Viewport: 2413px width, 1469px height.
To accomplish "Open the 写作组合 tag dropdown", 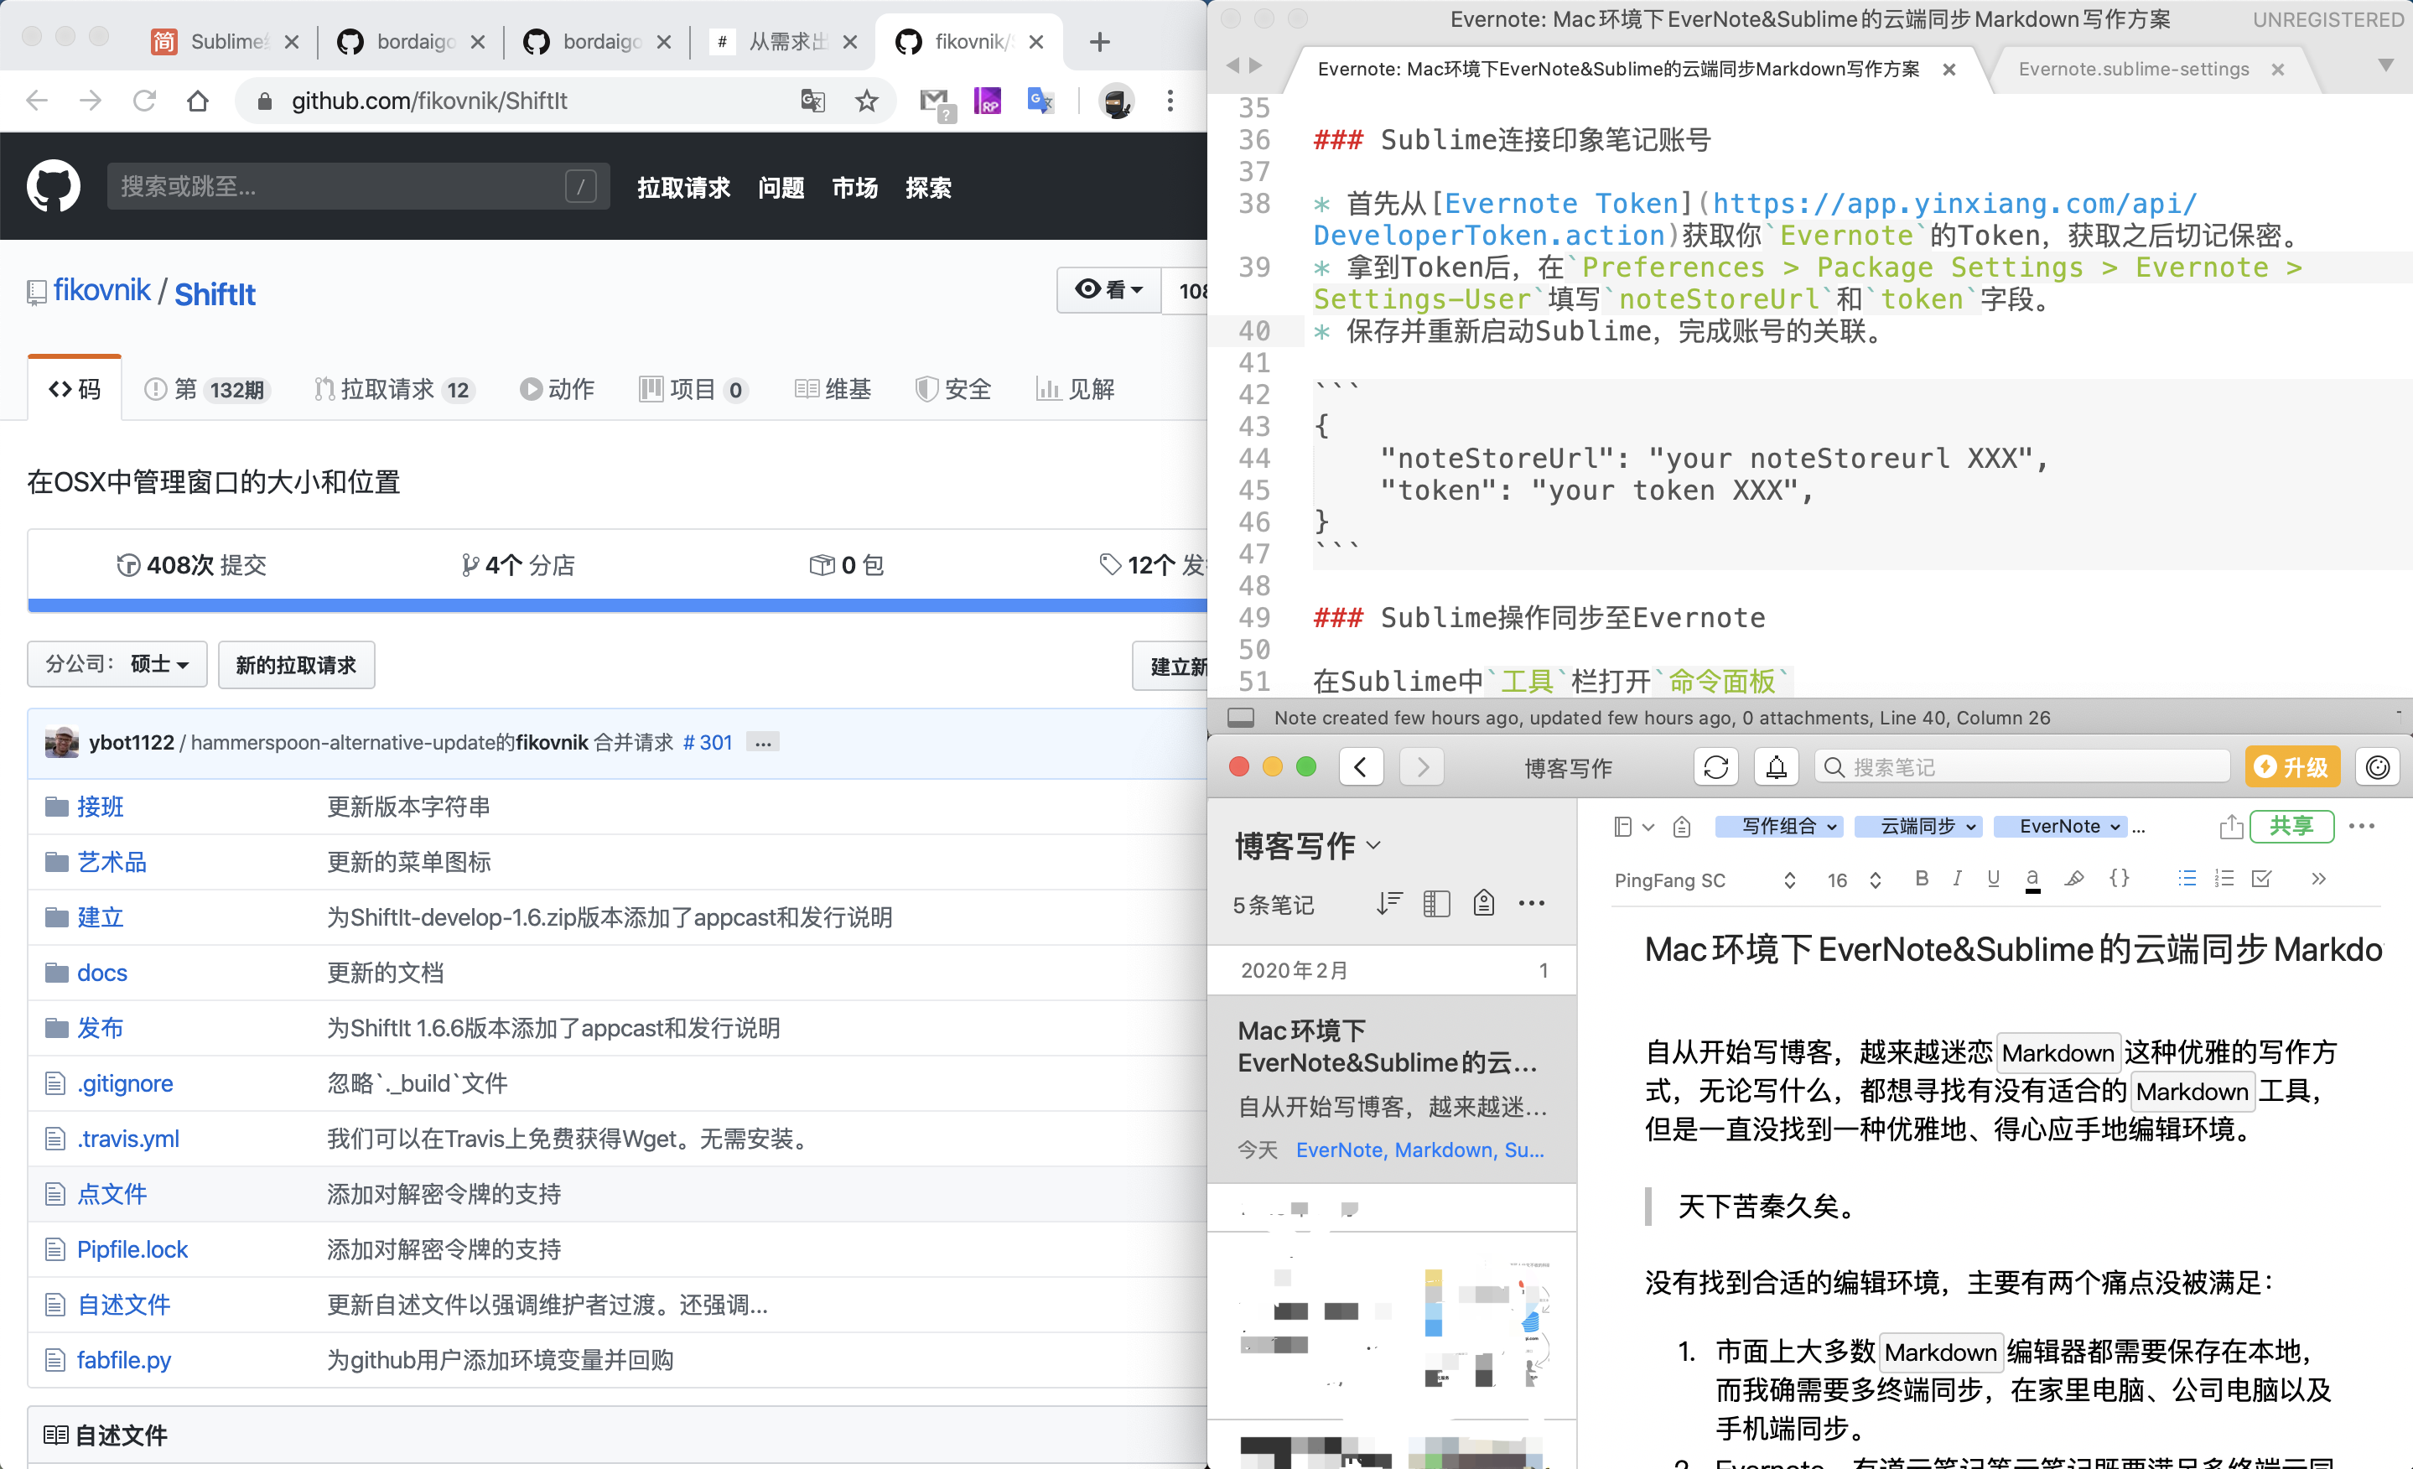I will (1778, 827).
